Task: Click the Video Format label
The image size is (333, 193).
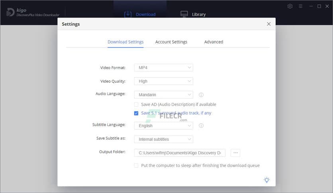Action: [113, 68]
